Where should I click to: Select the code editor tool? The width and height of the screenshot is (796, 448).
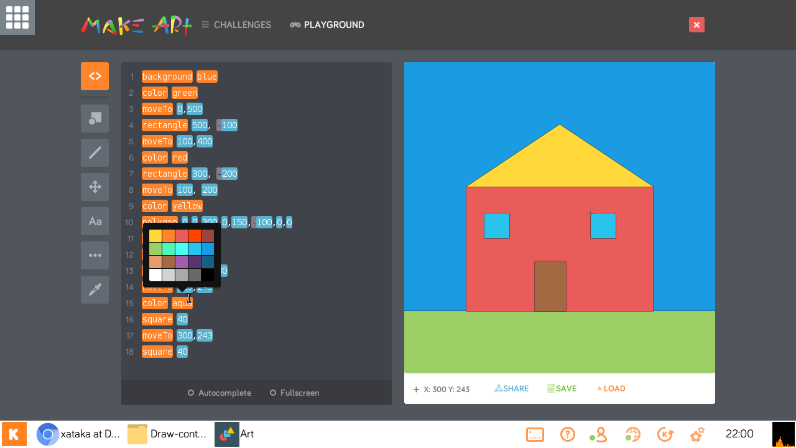95,76
